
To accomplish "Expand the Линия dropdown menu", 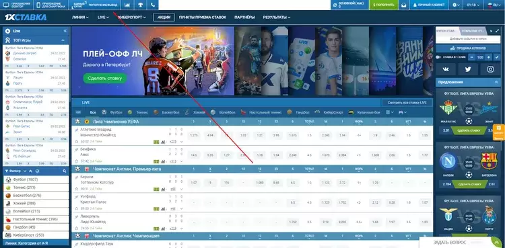I will [x=80, y=17].
